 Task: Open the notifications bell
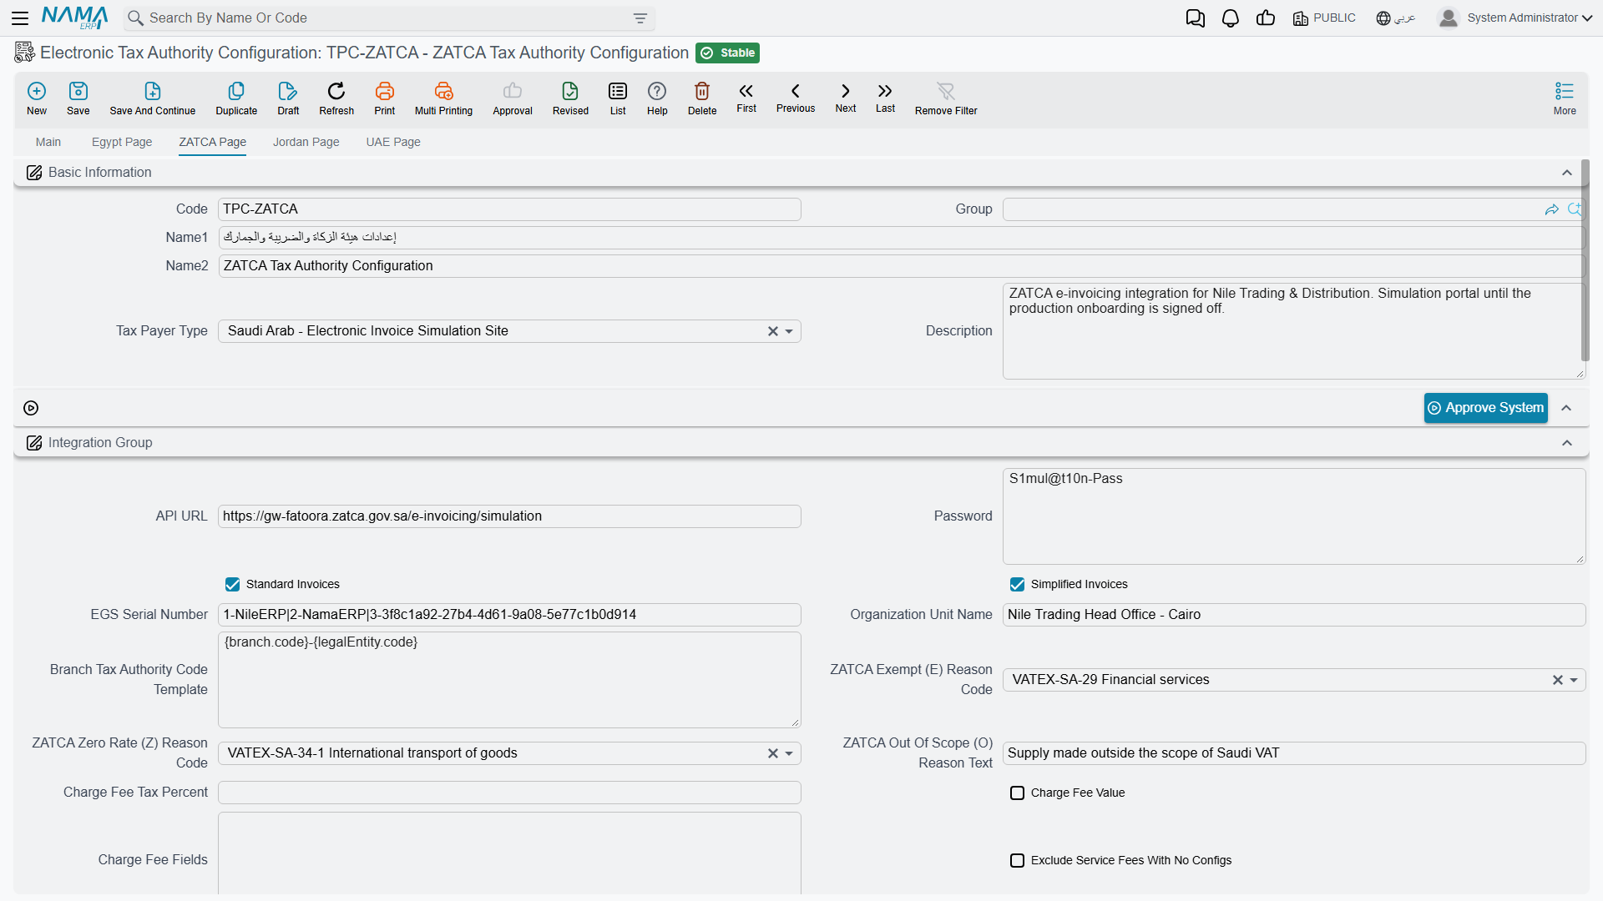[1231, 18]
